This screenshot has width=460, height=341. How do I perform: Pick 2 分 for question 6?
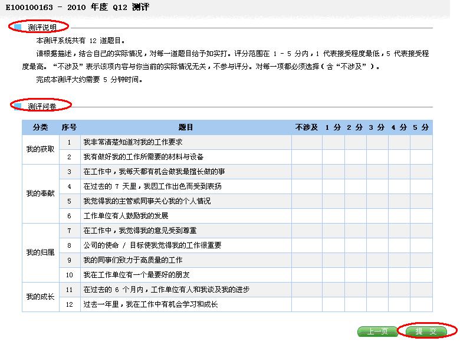[x=355, y=216]
